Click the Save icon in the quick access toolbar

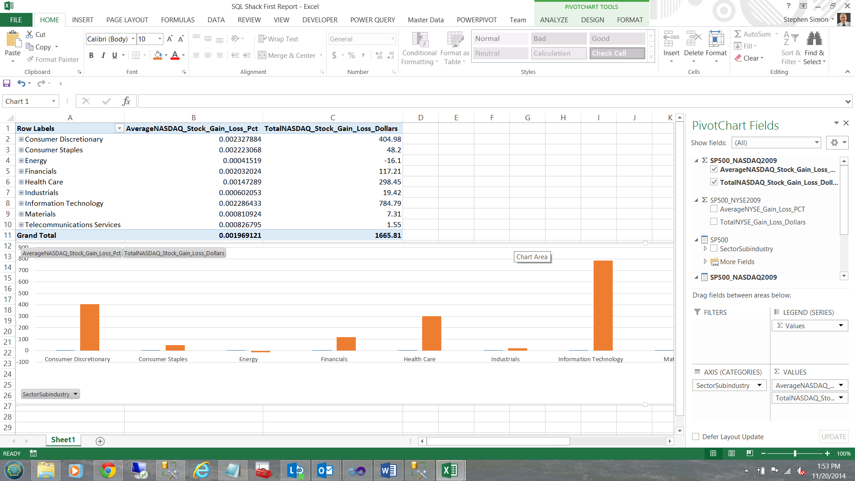click(x=7, y=83)
